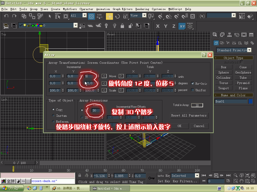Open the Box01 object color swatch
The width and height of the screenshot is (257, 192).
coord(250,101)
